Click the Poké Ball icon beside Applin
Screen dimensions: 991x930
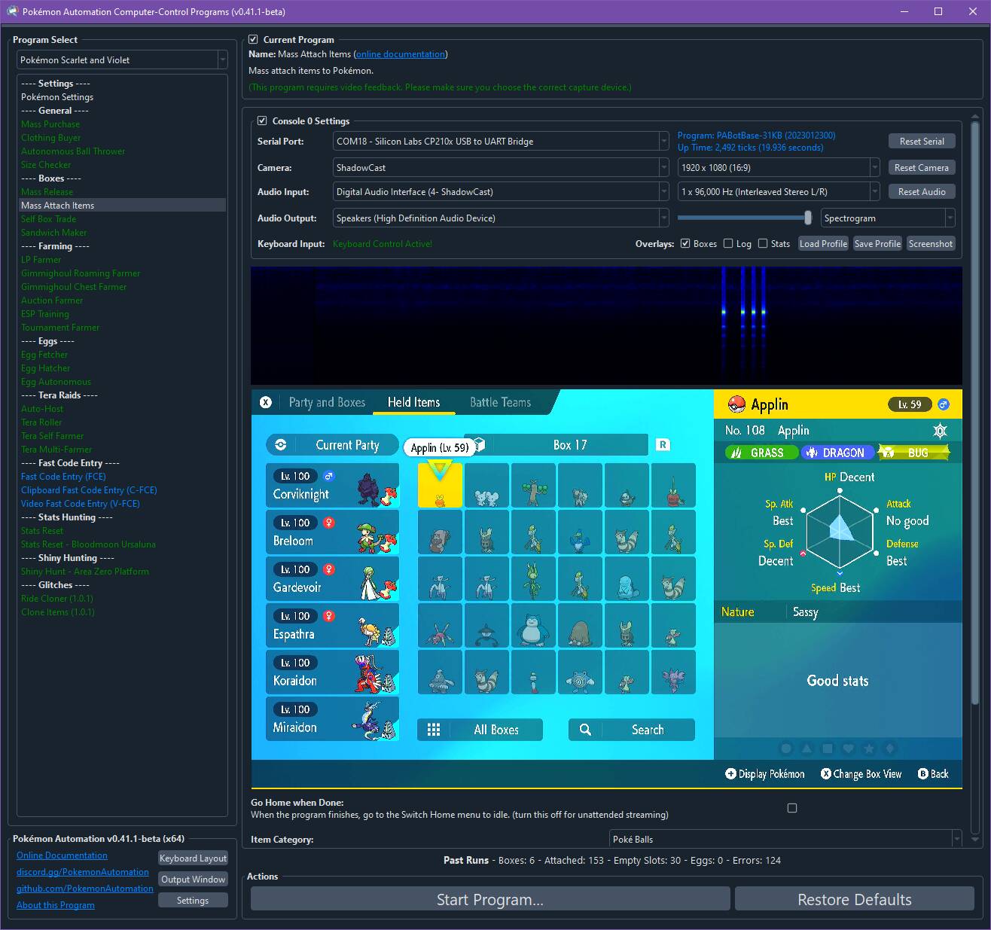click(736, 404)
